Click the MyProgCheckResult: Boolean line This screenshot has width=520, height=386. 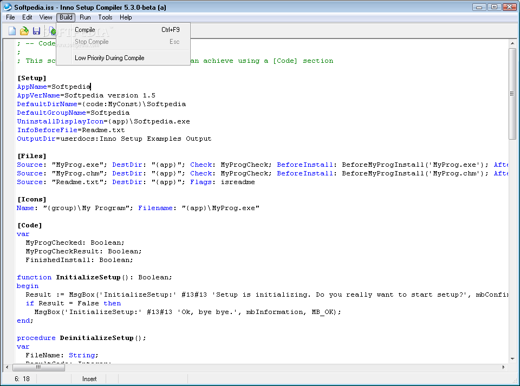click(x=83, y=251)
